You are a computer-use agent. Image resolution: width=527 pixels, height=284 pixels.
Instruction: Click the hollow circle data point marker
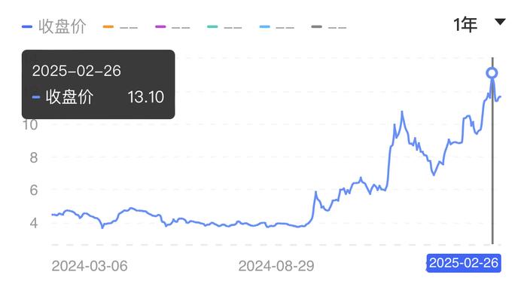492,73
